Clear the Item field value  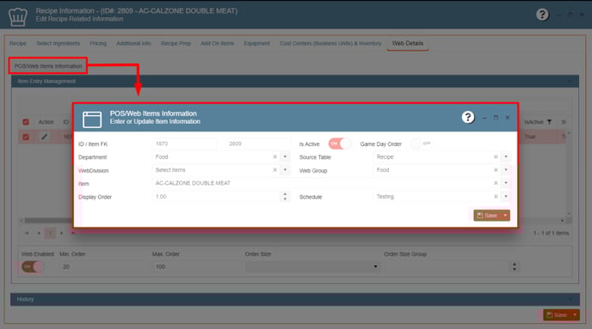click(496, 183)
